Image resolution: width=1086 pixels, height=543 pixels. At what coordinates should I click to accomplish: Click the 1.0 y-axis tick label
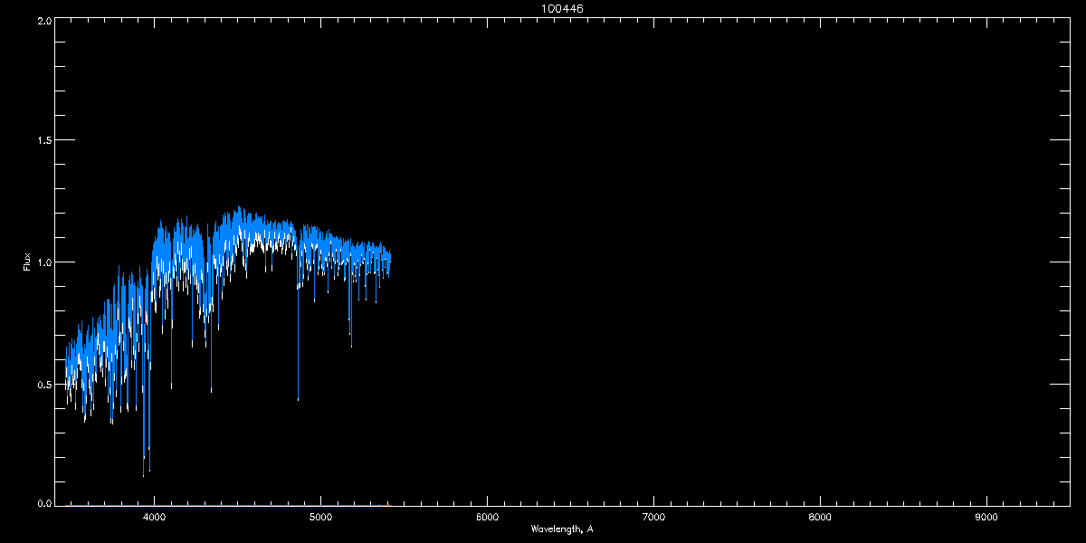coord(44,262)
